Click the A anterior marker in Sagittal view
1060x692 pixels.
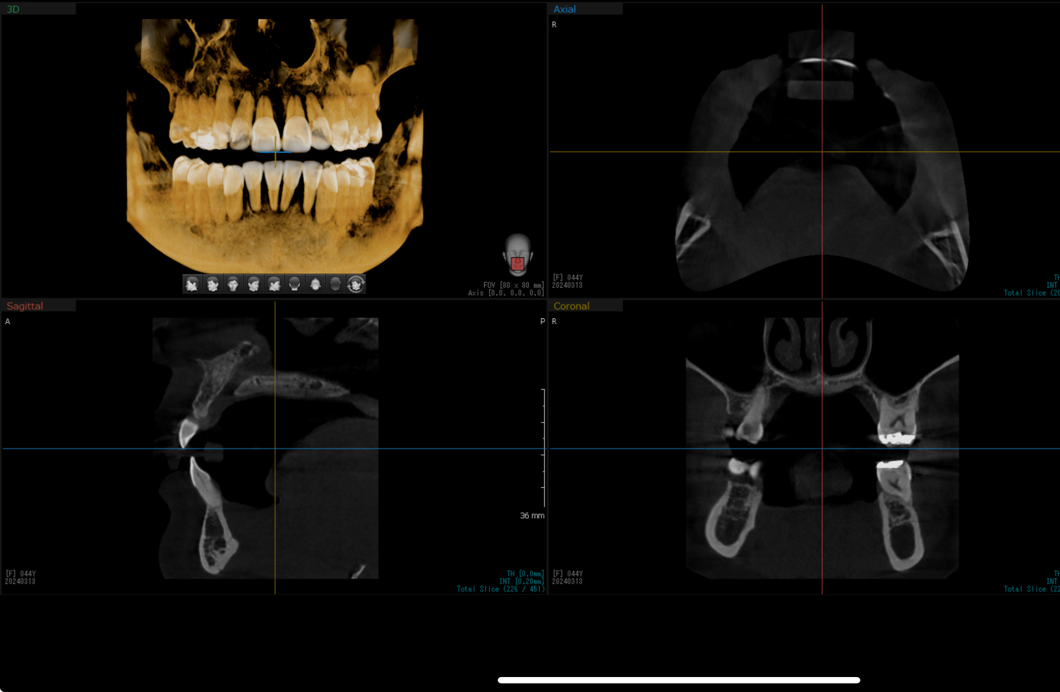[7, 321]
